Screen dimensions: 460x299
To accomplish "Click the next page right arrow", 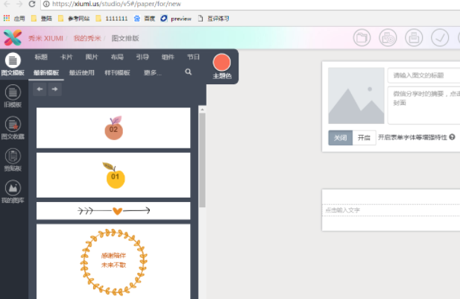I will 54,89.
